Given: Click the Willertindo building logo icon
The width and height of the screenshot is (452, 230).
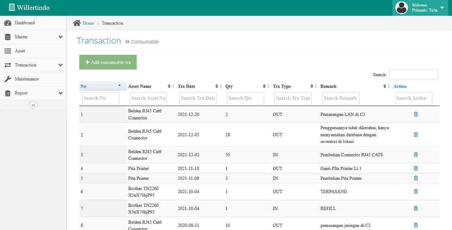Looking at the screenshot, I should 12,7.
